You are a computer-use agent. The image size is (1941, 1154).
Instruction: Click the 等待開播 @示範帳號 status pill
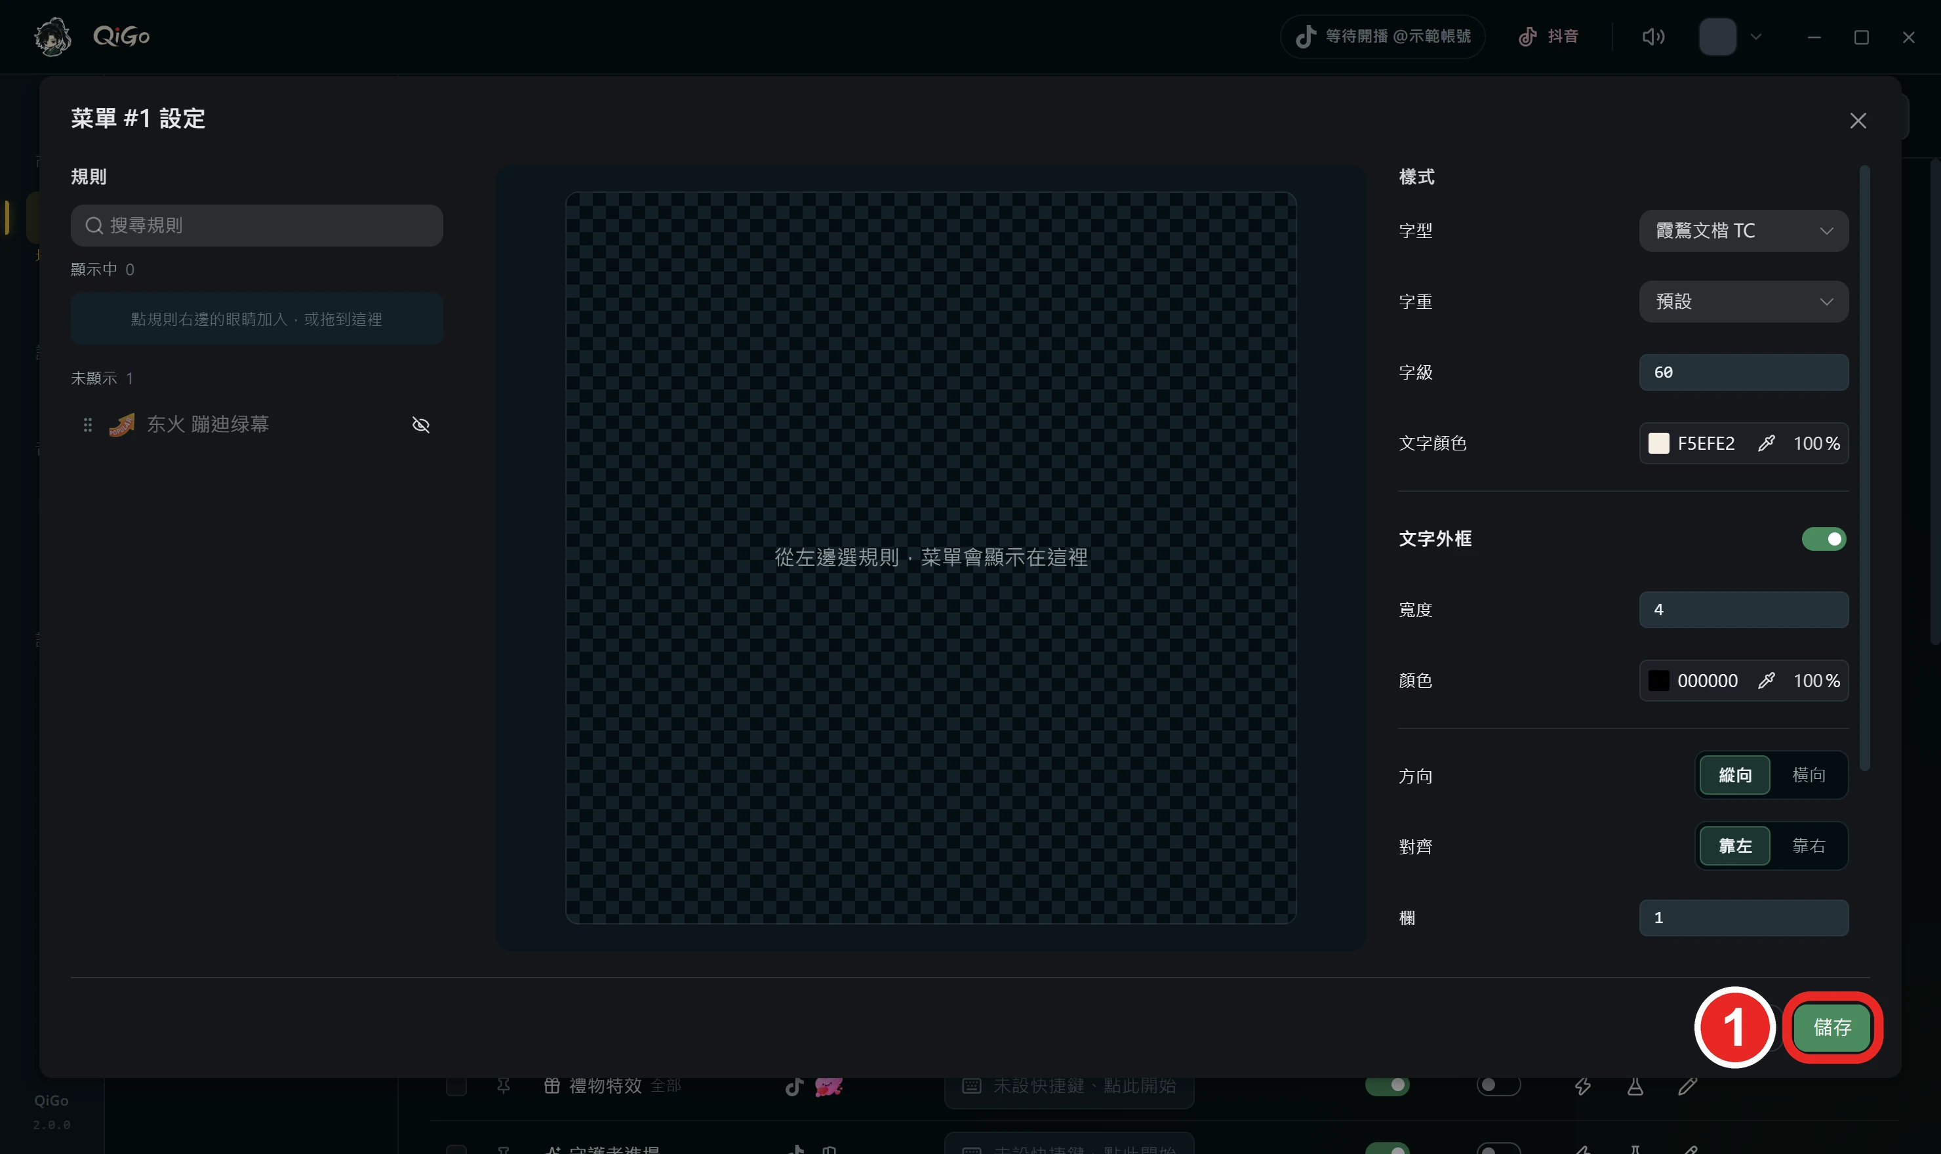coord(1382,37)
